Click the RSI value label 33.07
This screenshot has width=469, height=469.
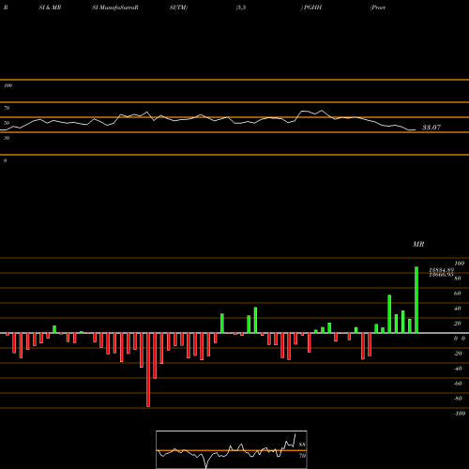[431, 128]
